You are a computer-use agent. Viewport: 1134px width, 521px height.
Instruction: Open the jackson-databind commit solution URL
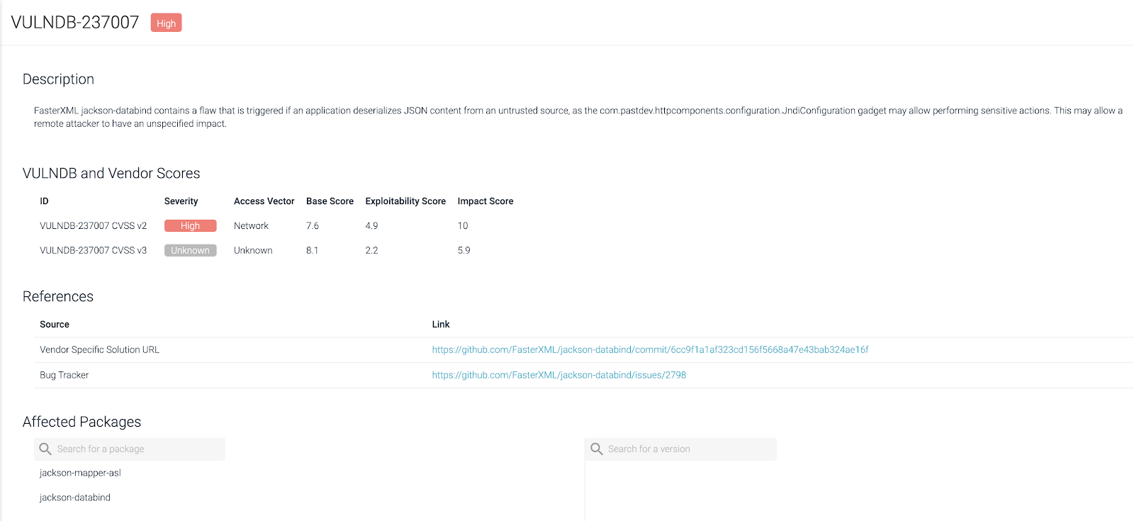coord(650,349)
